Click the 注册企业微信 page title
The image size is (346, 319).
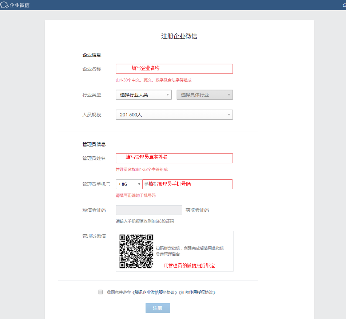[x=179, y=37]
